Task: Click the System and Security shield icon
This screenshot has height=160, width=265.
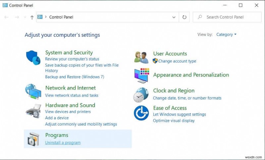Action: click(x=33, y=58)
